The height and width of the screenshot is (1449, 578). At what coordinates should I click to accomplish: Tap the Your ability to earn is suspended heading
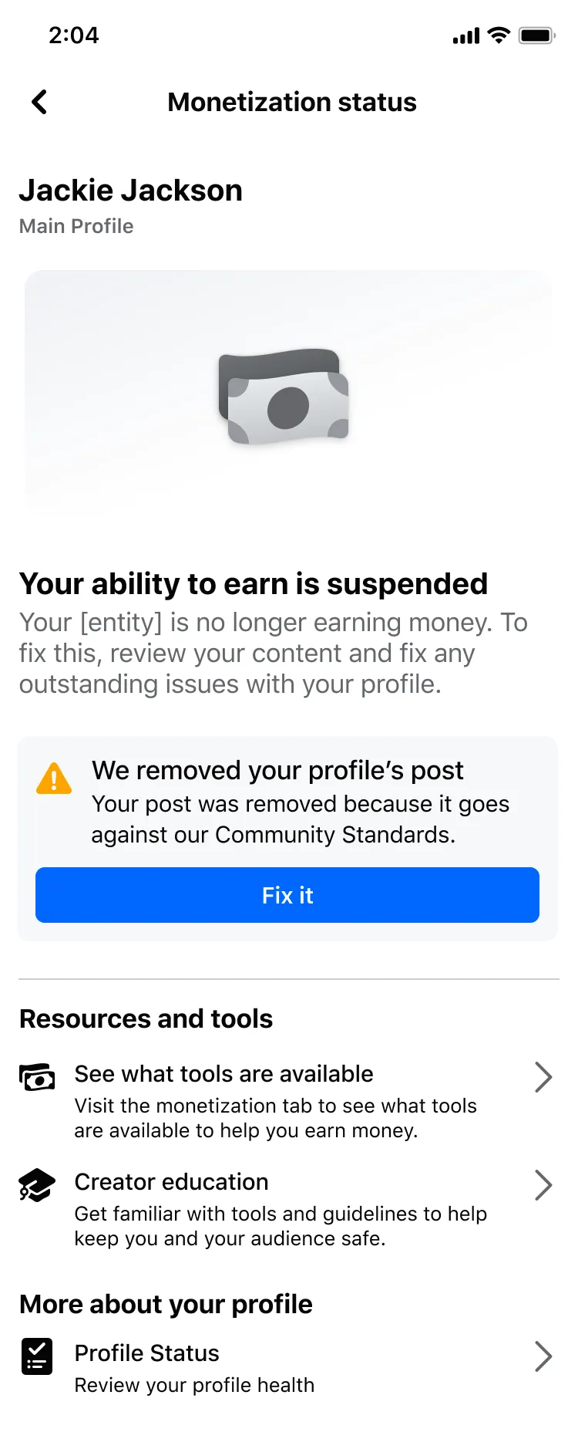click(254, 584)
